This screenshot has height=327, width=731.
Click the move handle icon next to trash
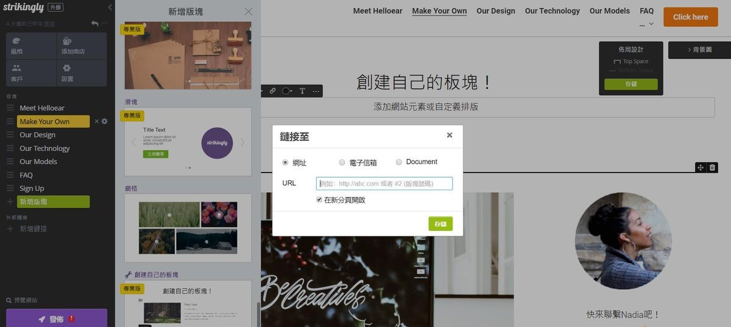(x=701, y=167)
